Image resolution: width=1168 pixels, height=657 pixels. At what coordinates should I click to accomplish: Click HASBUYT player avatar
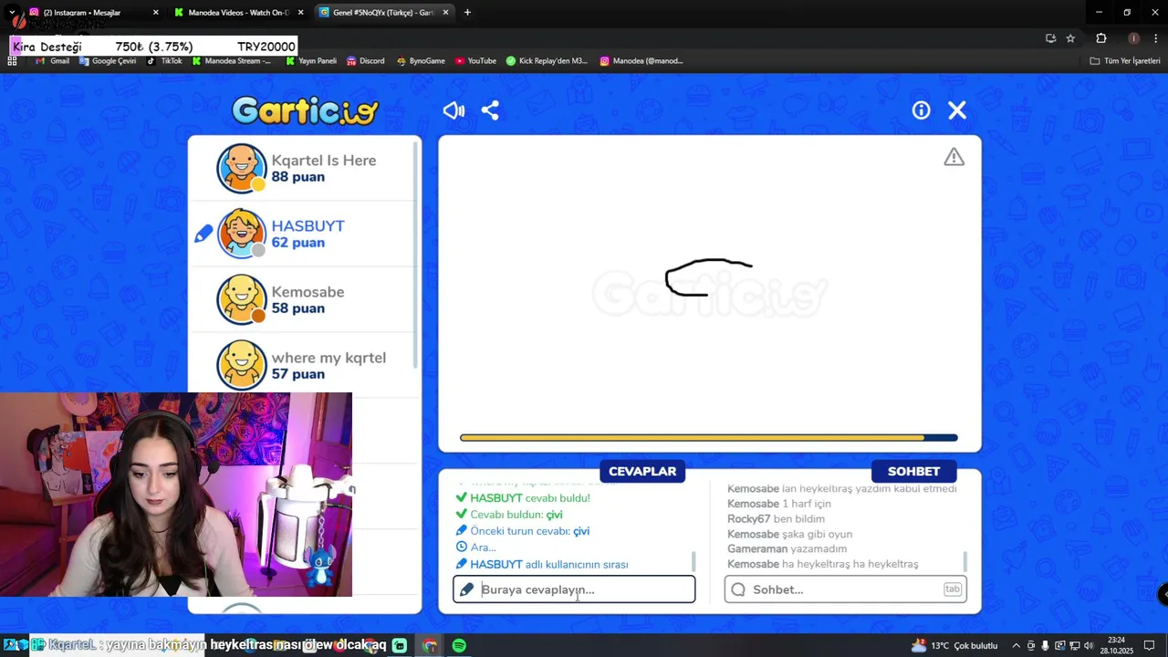(241, 234)
